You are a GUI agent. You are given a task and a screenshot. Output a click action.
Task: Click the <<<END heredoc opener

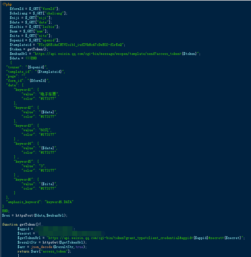pos(31,58)
